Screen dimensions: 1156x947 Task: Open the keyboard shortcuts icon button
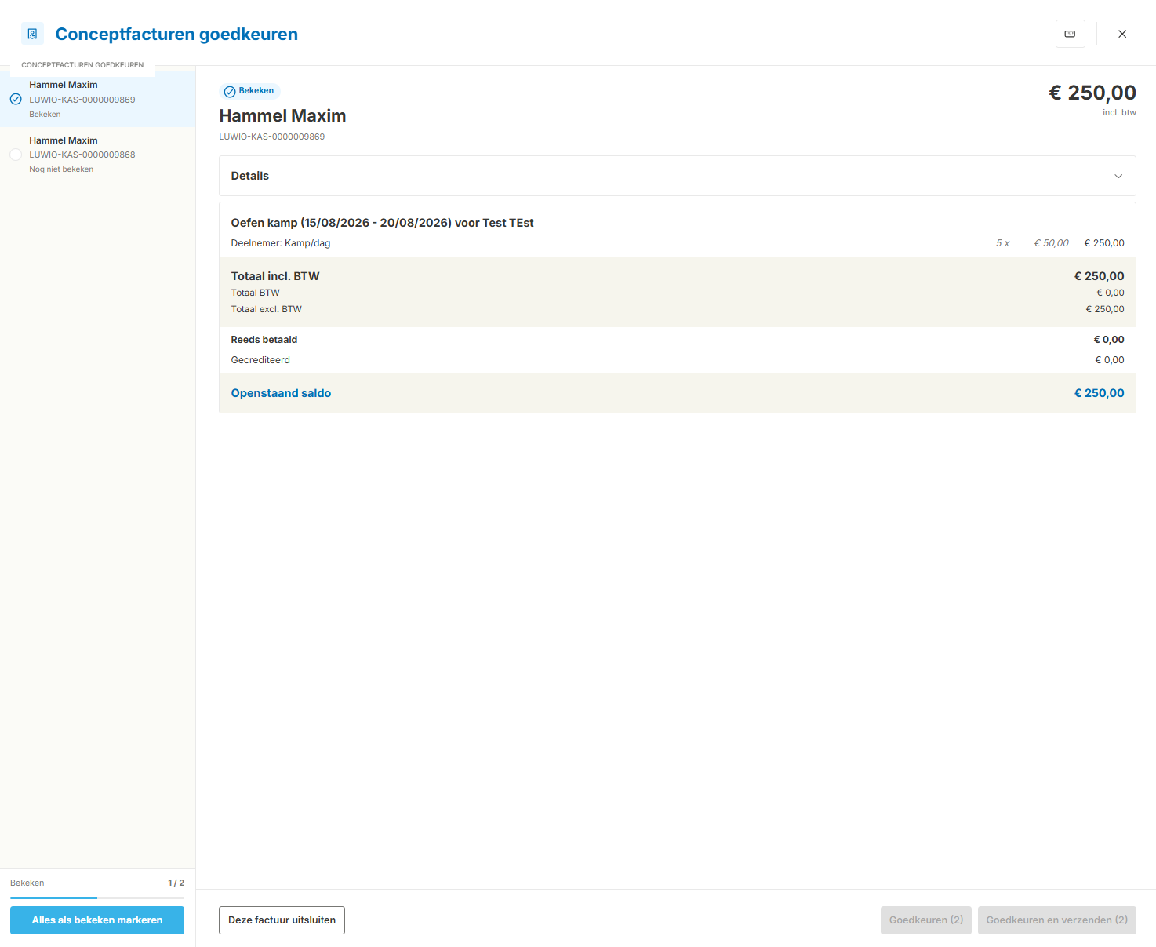pyautogui.click(x=1070, y=34)
